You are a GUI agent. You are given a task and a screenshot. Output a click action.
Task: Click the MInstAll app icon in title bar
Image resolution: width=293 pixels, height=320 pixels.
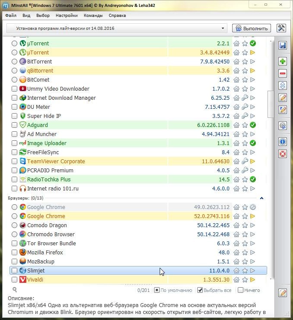(x=6, y=6)
